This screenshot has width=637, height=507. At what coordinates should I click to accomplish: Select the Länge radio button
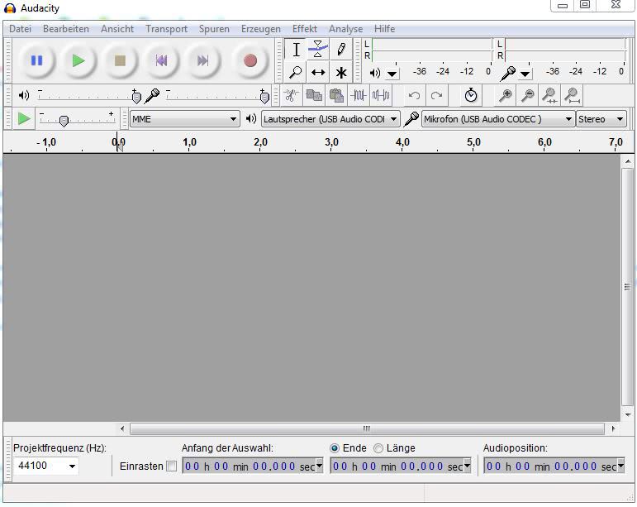click(x=378, y=448)
